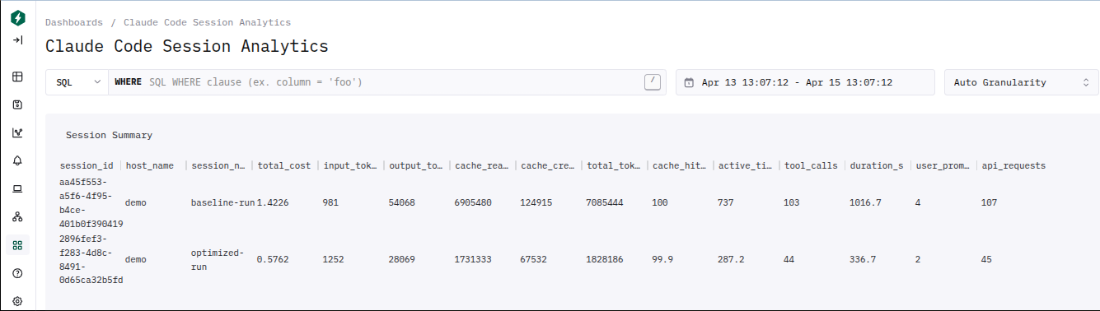The width and height of the screenshot is (1100, 311).
Task: Click active time value 737
Action: [x=726, y=202]
